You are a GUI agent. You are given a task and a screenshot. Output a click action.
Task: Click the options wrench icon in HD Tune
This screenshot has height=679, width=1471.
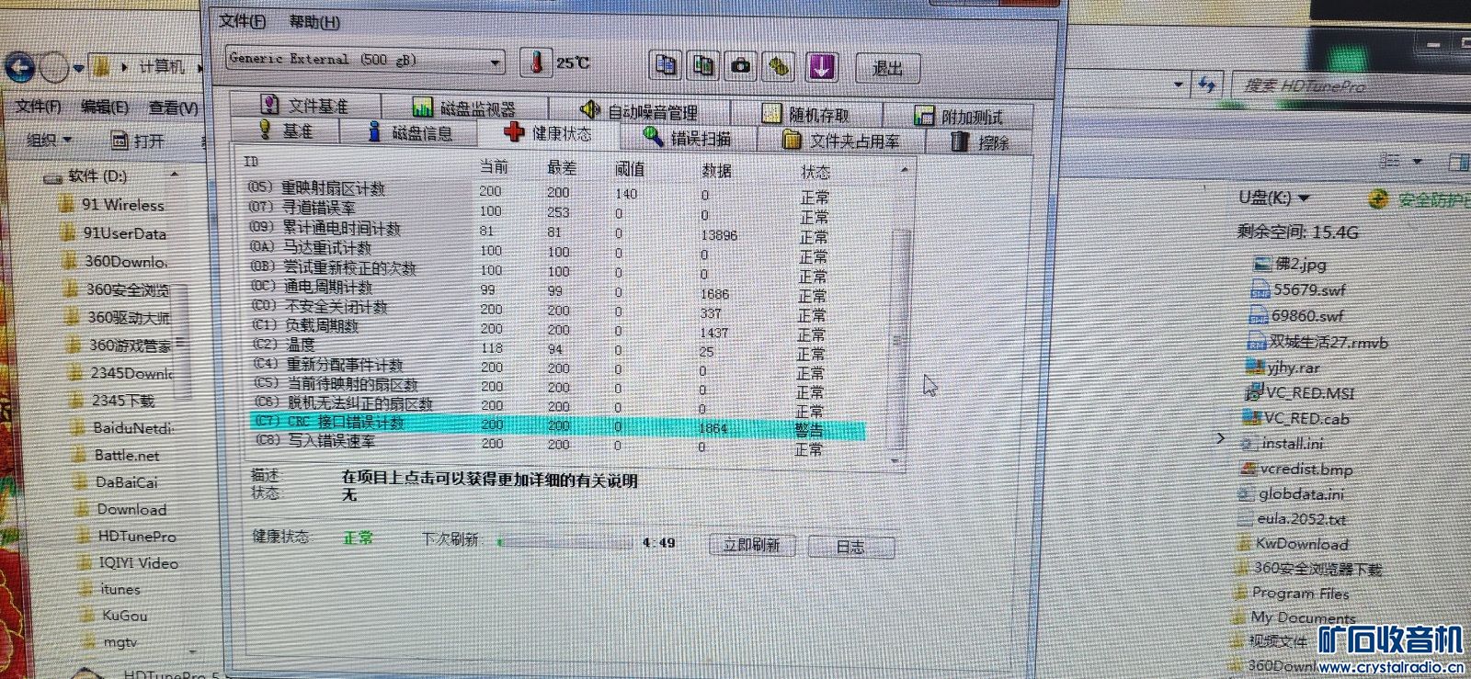pyautogui.click(x=780, y=66)
